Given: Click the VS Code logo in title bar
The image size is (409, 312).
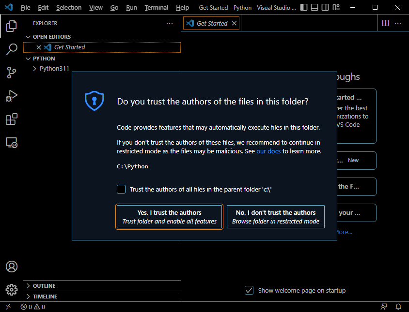Looking at the screenshot, I should point(9,7).
